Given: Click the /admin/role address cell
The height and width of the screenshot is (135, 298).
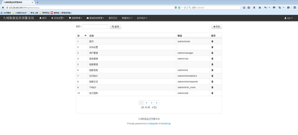Looking at the screenshot, I should tap(193, 59).
